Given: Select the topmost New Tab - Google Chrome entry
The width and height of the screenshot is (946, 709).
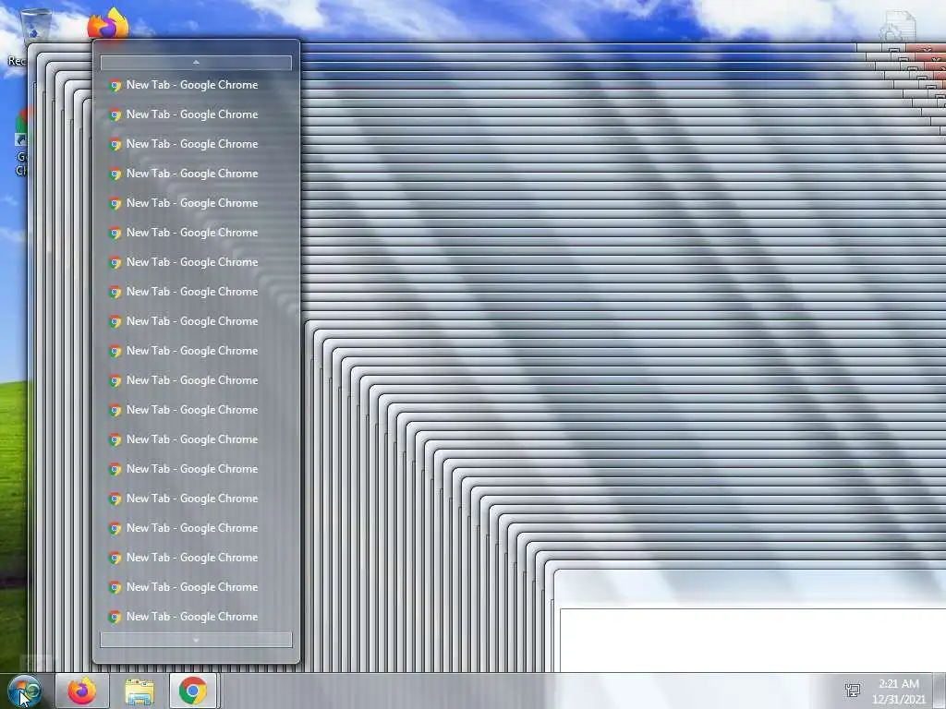Looking at the screenshot, I should pos(196,85).
